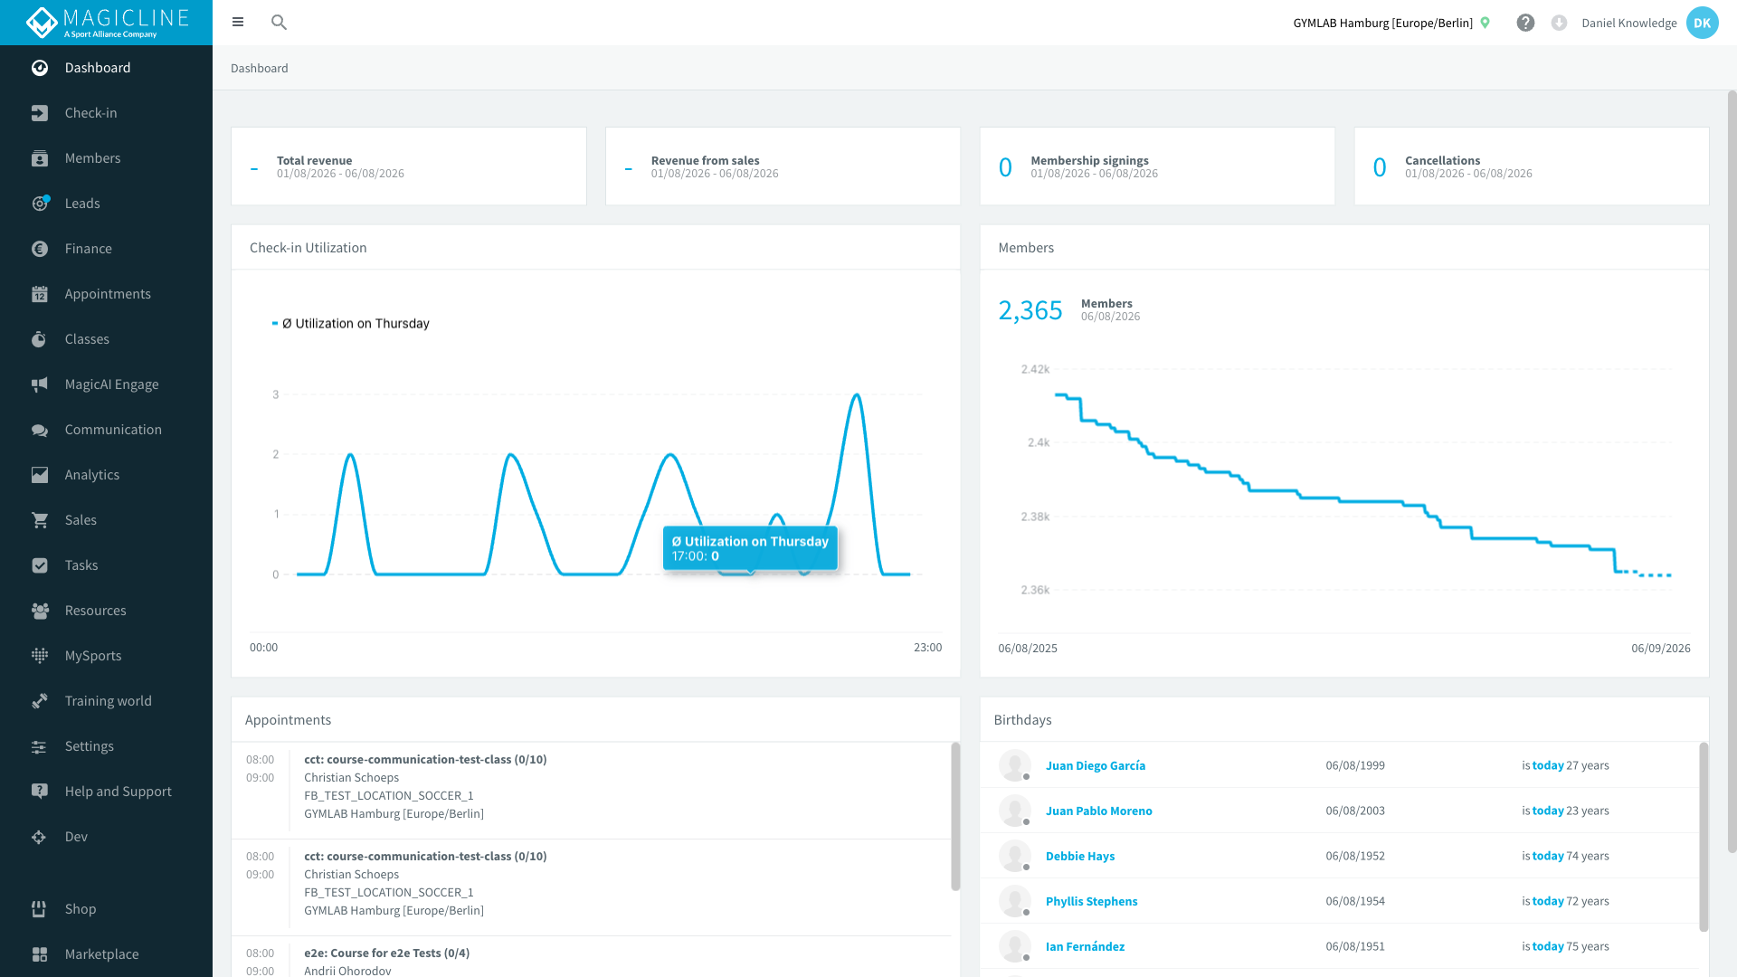Click the MySports dotted icon

click(x=40, y=656)
